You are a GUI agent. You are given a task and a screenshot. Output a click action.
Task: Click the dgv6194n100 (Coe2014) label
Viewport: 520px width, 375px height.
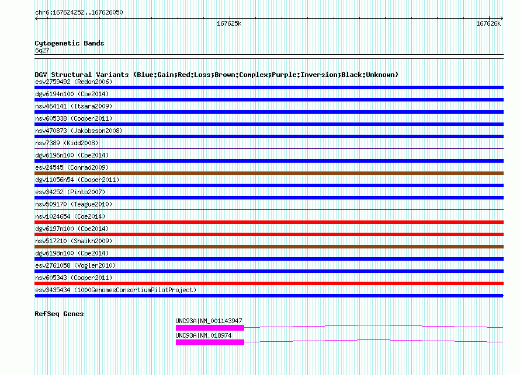72,94
